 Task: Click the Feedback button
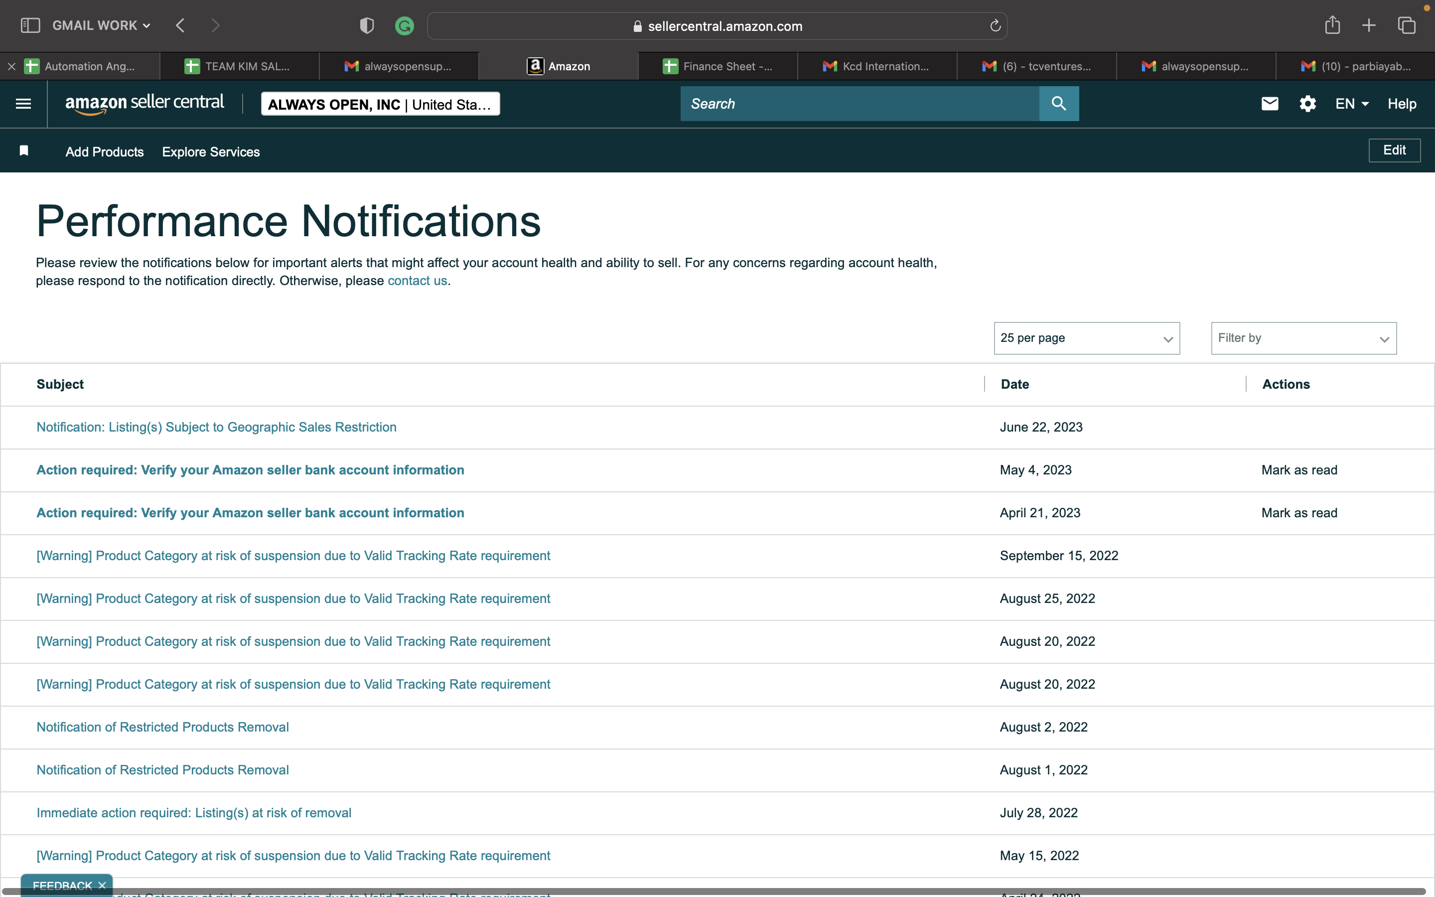62,885
